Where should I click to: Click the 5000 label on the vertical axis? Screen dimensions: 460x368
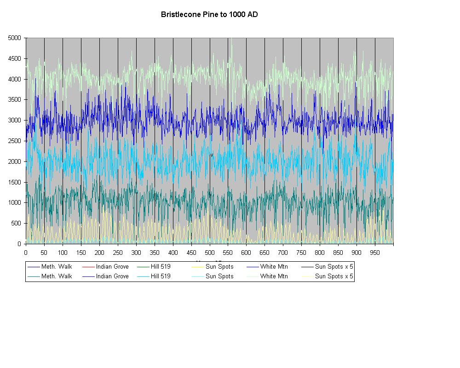(14, 38)
